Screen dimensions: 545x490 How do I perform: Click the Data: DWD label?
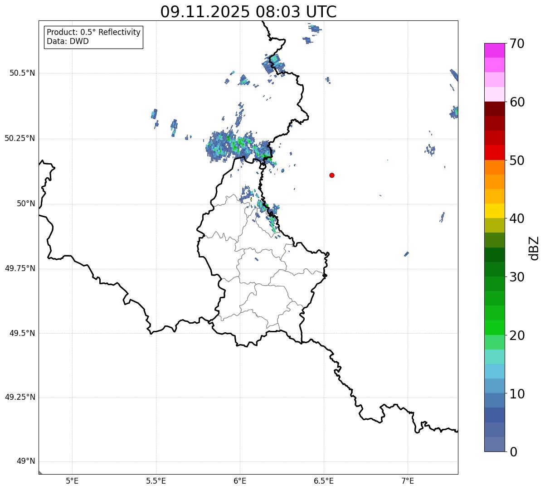tap(68, 41)
